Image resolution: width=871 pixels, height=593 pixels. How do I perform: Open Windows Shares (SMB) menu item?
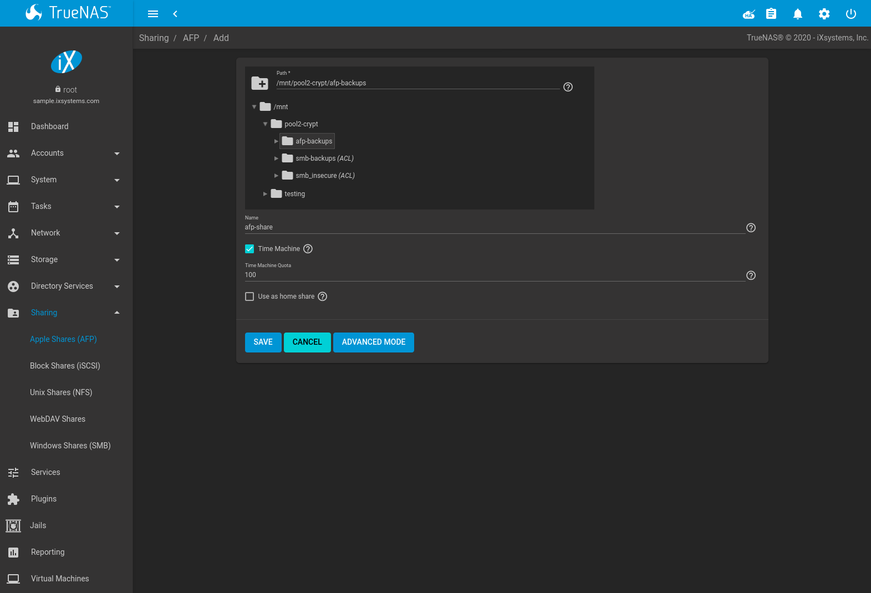coord(70,446)
